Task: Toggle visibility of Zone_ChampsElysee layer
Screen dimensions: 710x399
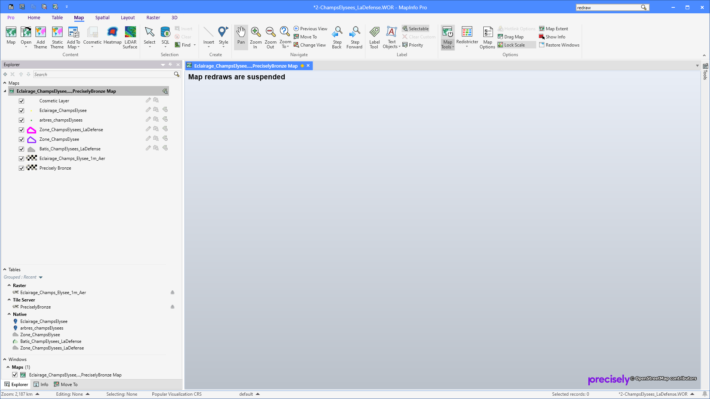Action: tap(21, 139)
